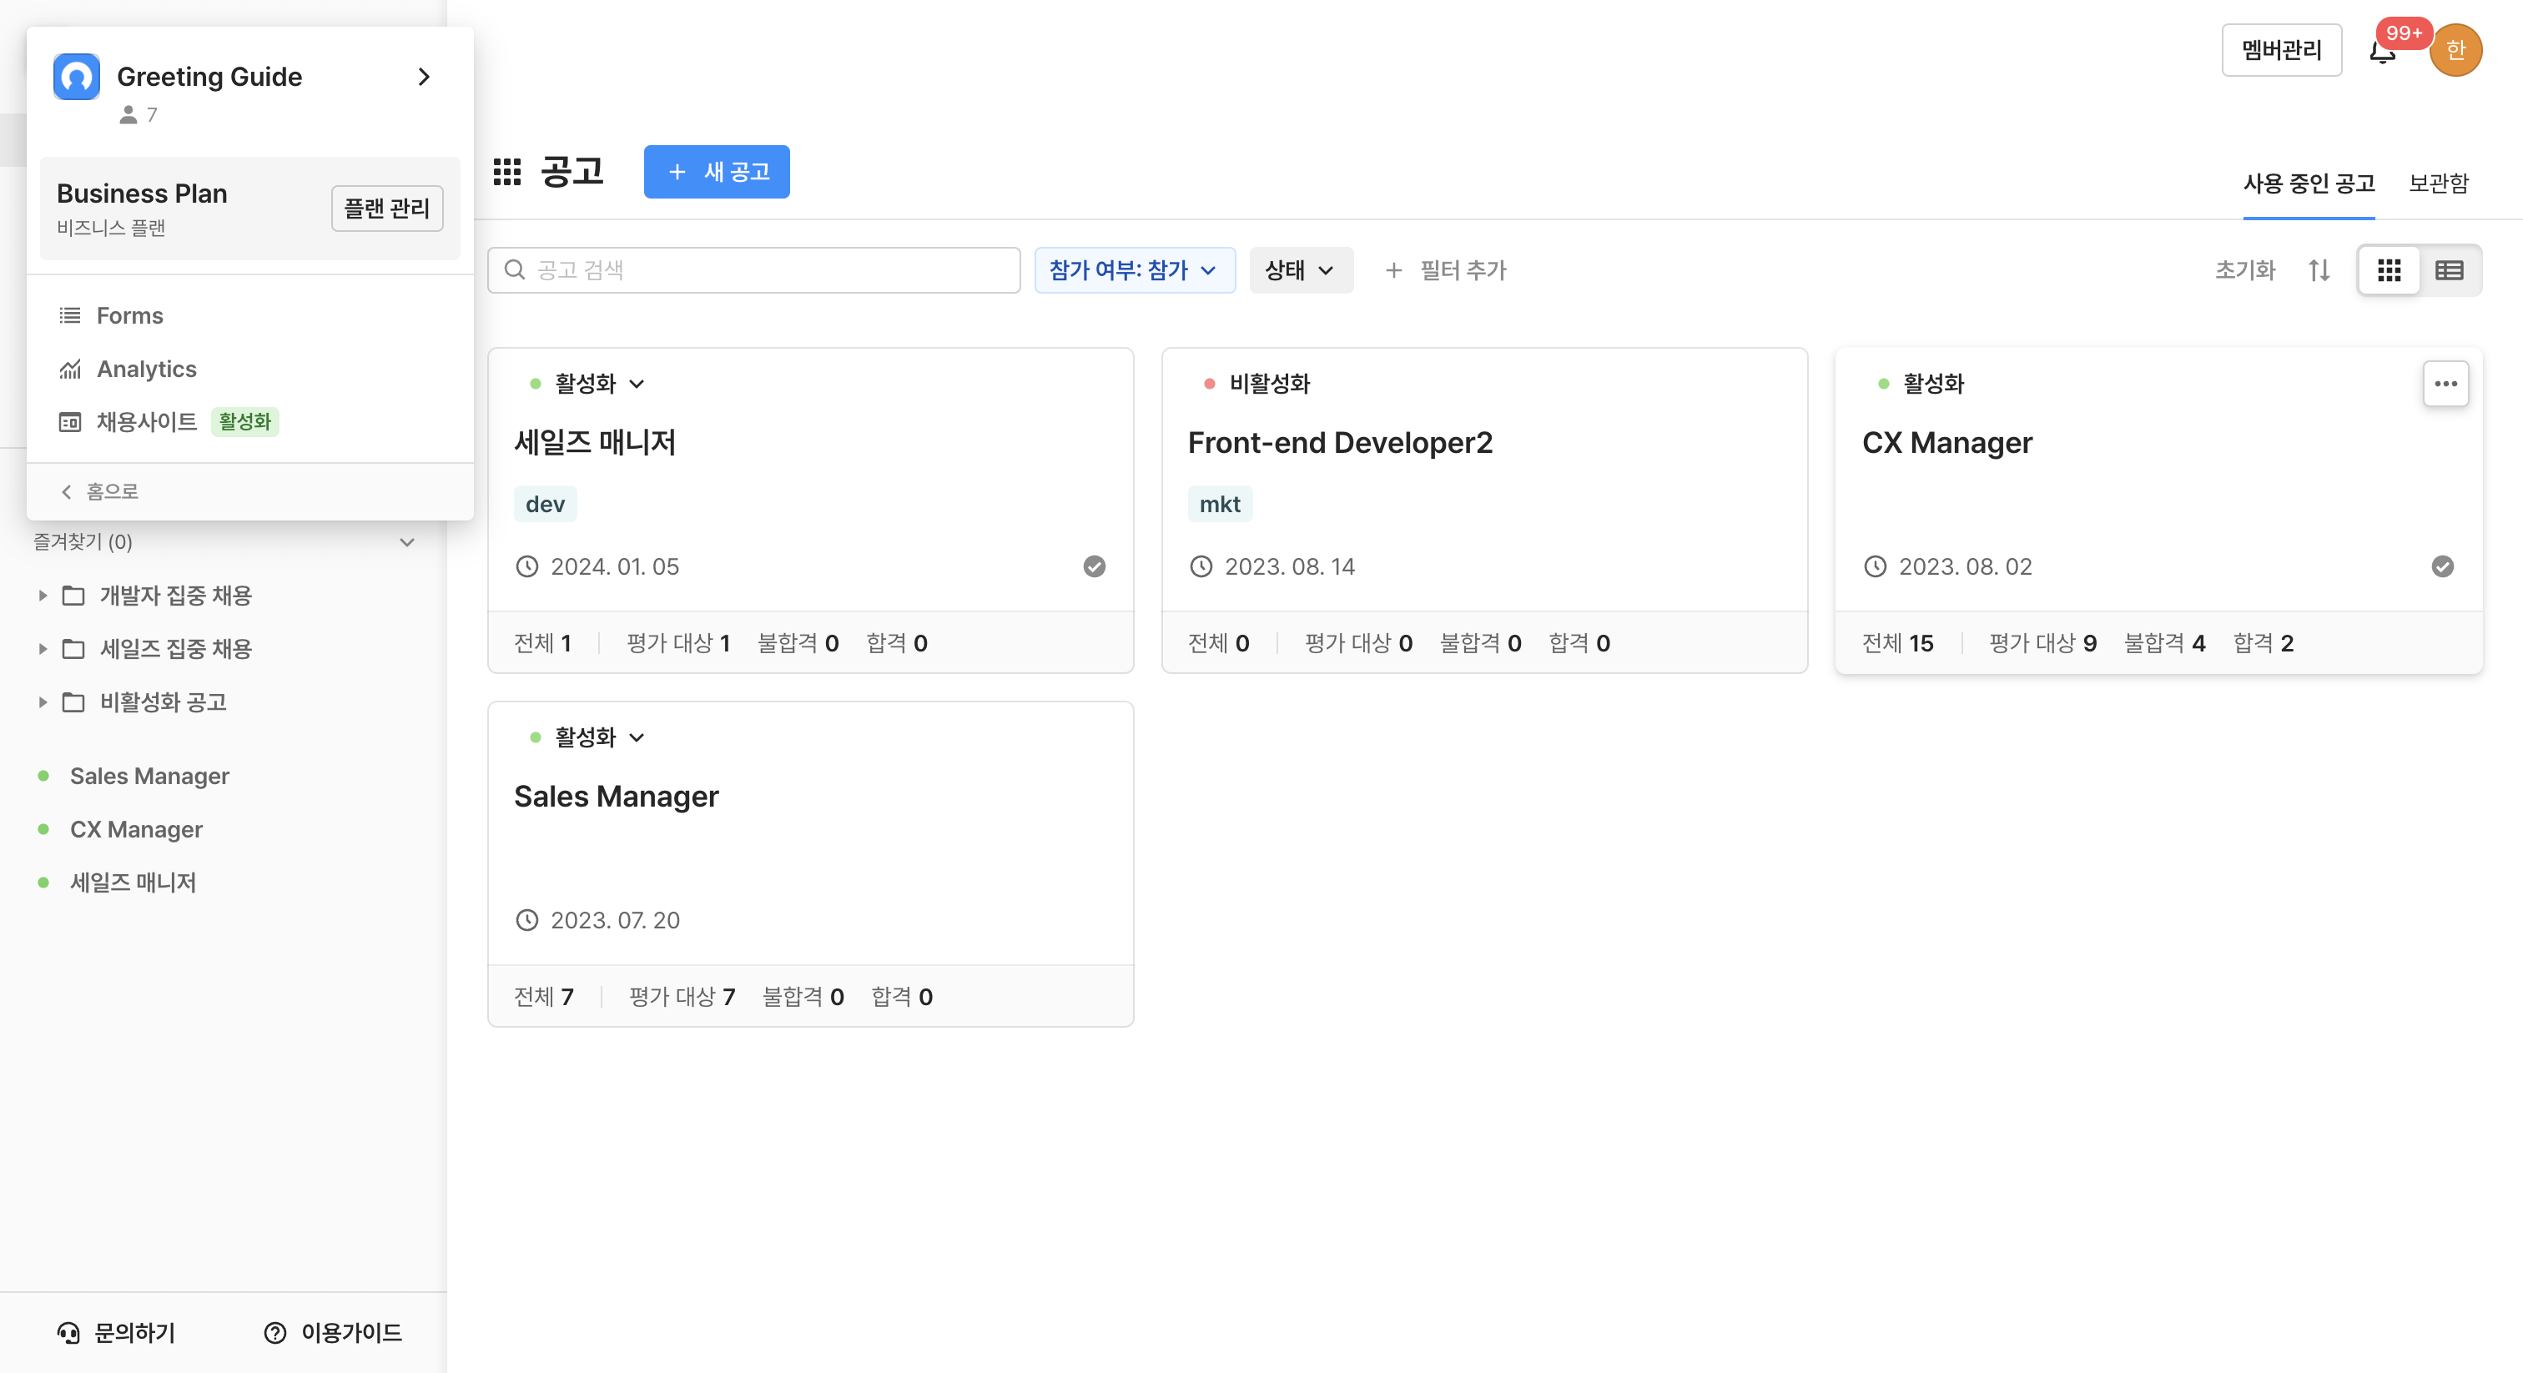Viewport: 2523px width, 1373px height.
Task: Click the 이용가이드 question mark icon
Action: point(275,1333)
